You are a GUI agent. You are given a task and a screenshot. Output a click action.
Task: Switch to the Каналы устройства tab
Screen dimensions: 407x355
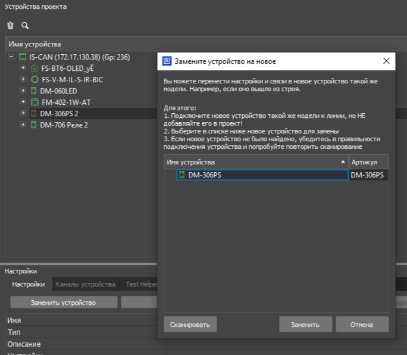[85, 284]
